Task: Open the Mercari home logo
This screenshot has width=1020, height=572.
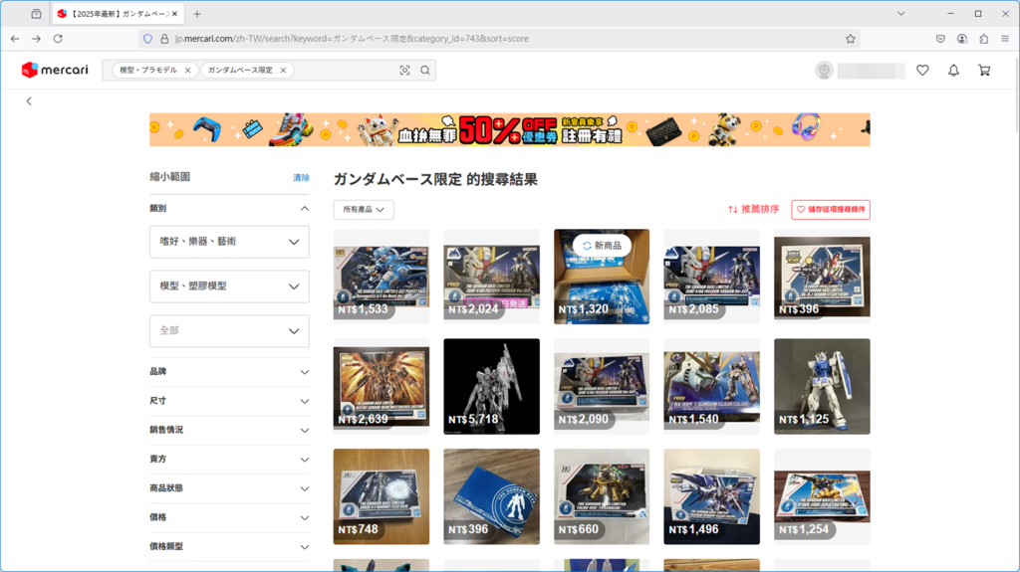Action: pos(55,70)
